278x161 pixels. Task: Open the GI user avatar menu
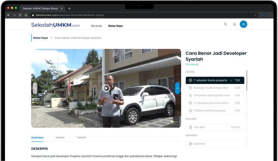tap(243, 24)
